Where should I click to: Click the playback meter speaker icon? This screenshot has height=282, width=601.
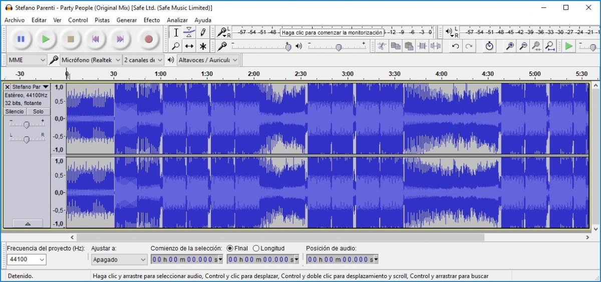449,32
